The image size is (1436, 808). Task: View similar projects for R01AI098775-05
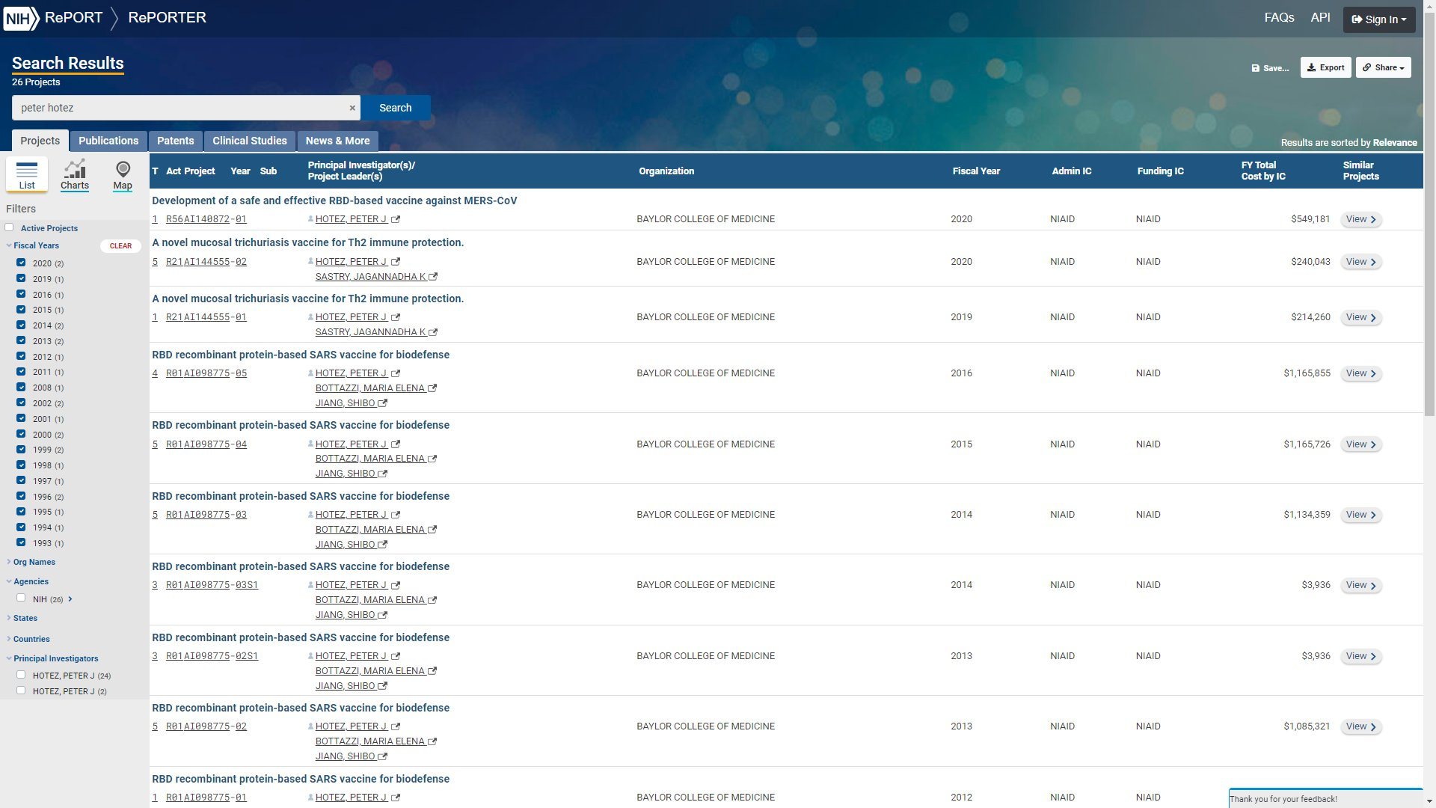click(x=1360, y=373)
